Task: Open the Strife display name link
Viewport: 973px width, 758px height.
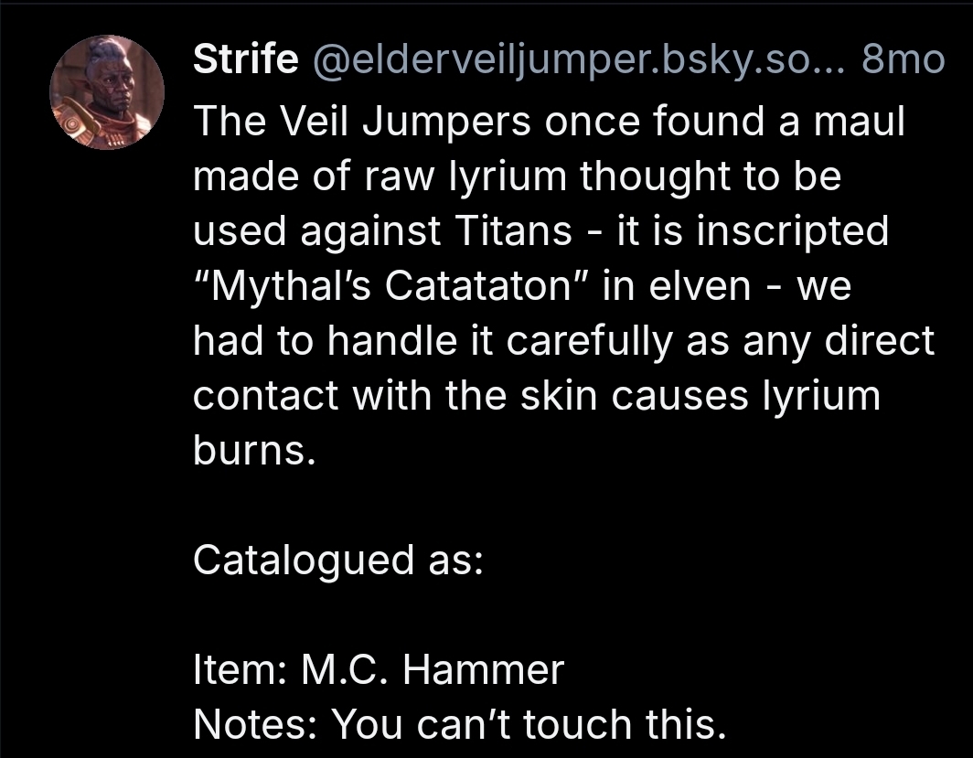Action: click(245, 60)
